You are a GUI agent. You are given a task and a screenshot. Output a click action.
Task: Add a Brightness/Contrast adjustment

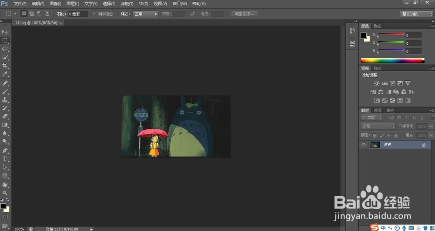(x=376, y=83)
